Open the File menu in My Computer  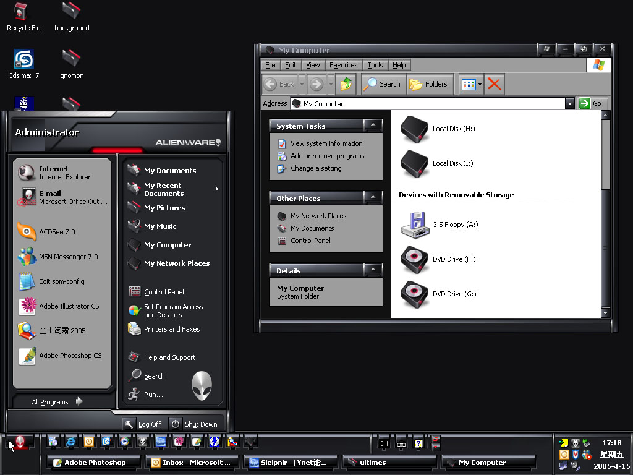click(x=270, y=65)
